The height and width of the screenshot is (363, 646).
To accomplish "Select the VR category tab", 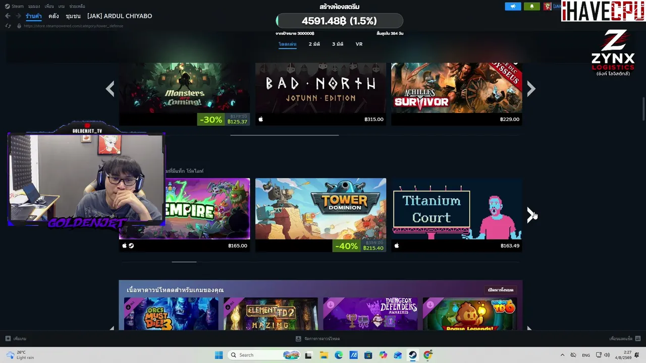I will tap(359, 44).
